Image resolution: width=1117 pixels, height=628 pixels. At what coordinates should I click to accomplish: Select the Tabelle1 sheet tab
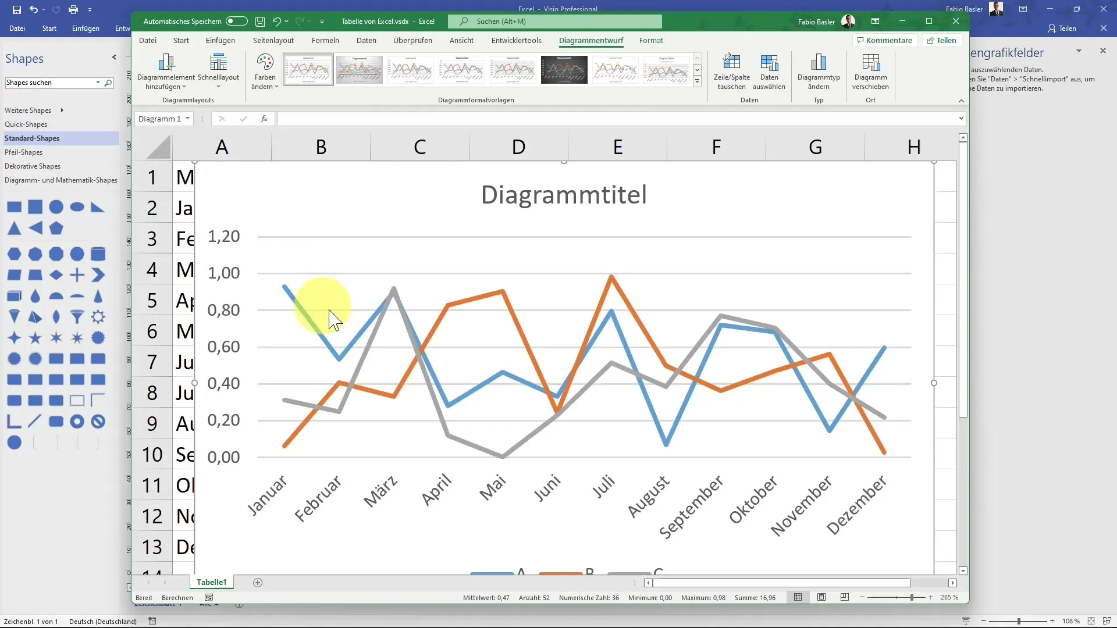(x=211, y=582)
